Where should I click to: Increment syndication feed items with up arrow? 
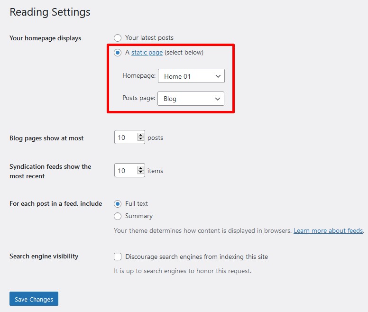[x=140, y=168]
